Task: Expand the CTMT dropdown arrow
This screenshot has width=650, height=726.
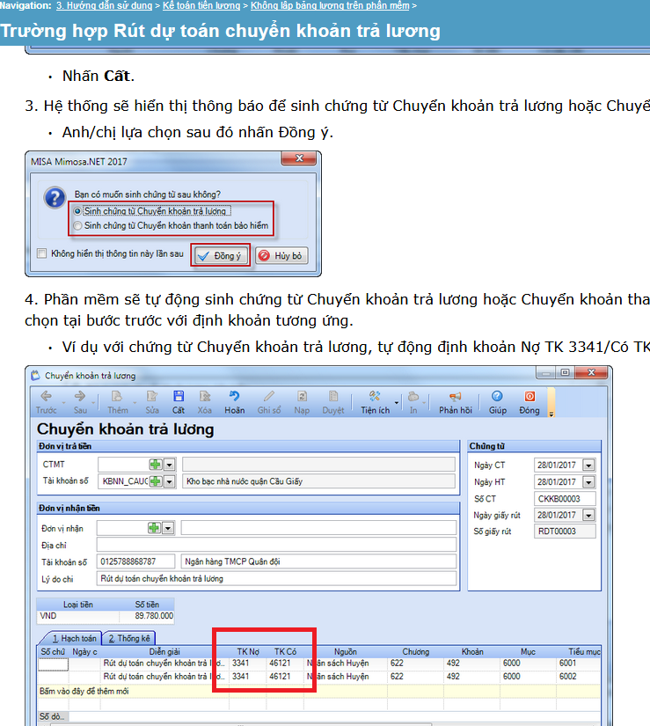Action: [x=170, y=465]
